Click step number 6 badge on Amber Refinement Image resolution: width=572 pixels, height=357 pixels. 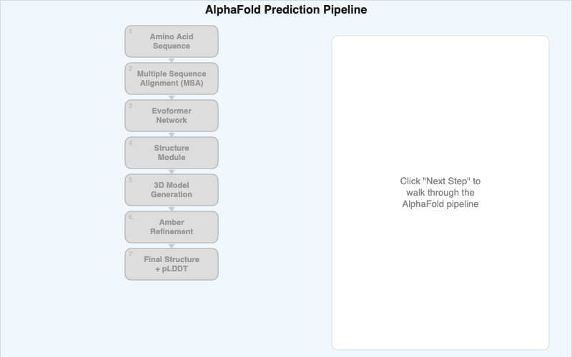click(130, 217)
